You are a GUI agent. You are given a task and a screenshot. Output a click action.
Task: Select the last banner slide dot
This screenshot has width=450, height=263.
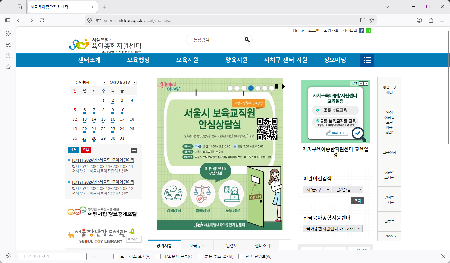coord(271,88)
